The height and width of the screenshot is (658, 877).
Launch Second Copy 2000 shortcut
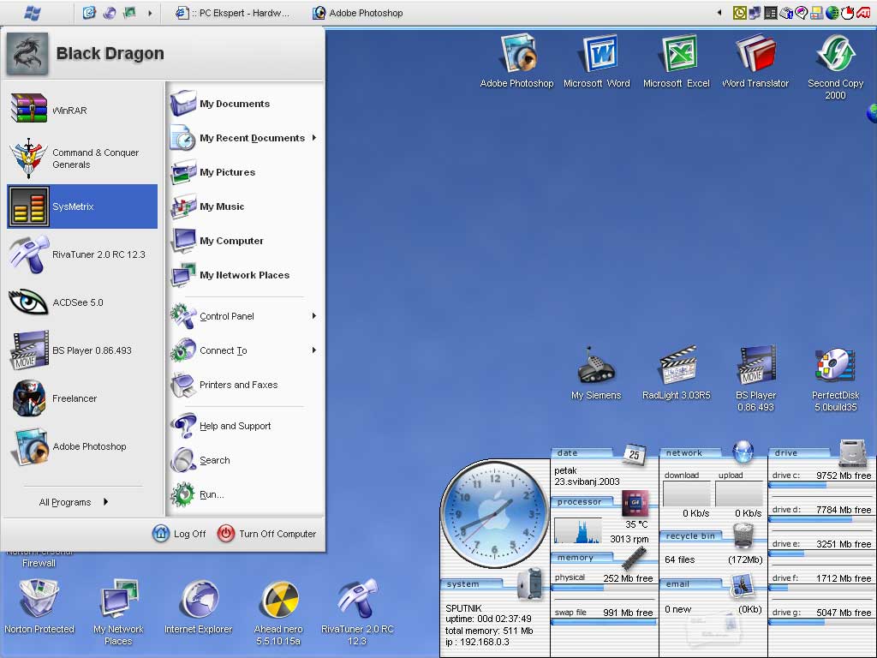835,55
